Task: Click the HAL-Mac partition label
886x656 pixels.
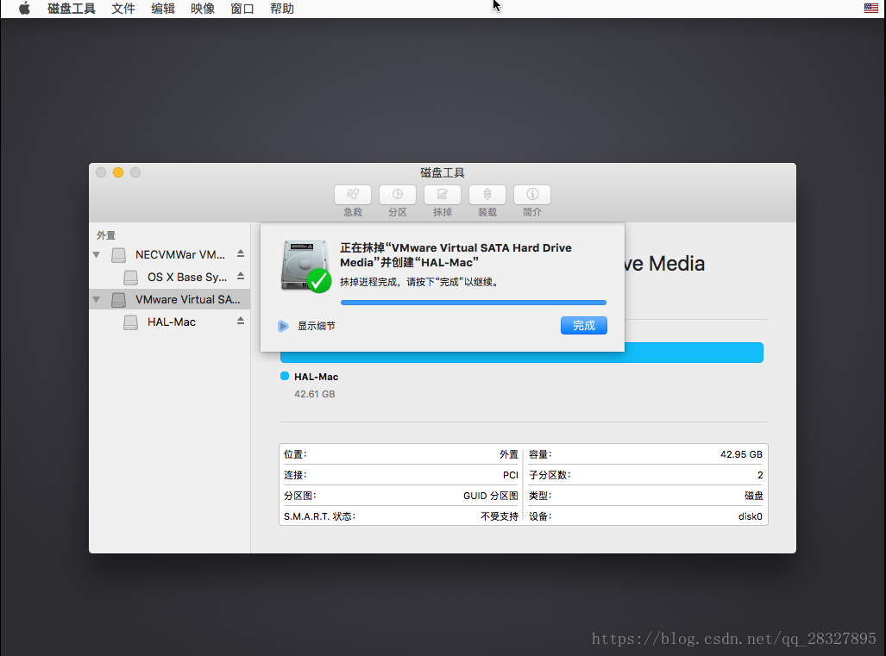Action: pos(316,377)
